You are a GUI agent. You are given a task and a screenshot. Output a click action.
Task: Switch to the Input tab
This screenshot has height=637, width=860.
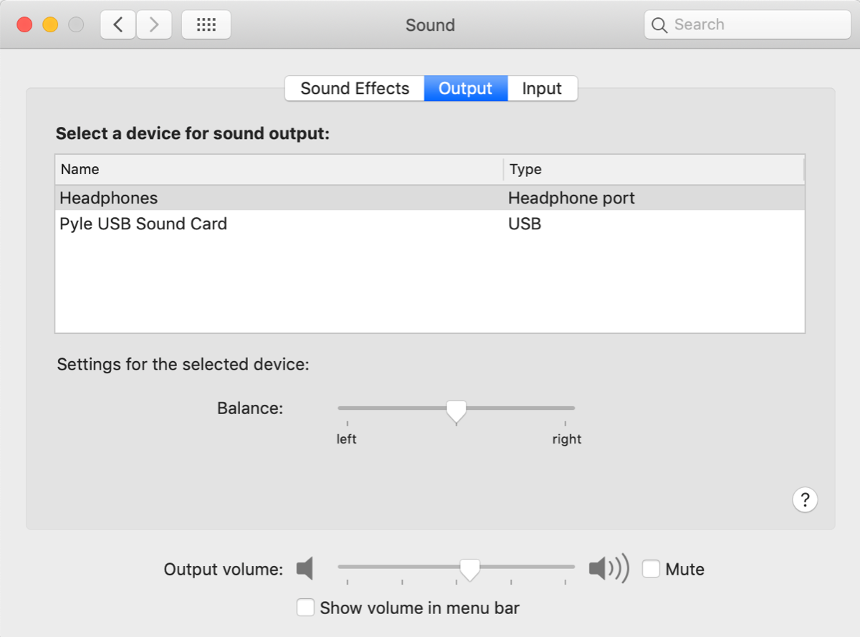(x=542, y=89)
